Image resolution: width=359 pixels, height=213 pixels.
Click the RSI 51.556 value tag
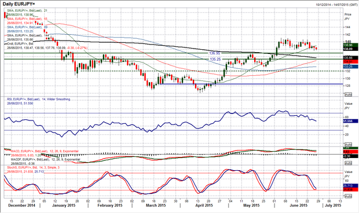pyautogui.click(x=351, y=121)
